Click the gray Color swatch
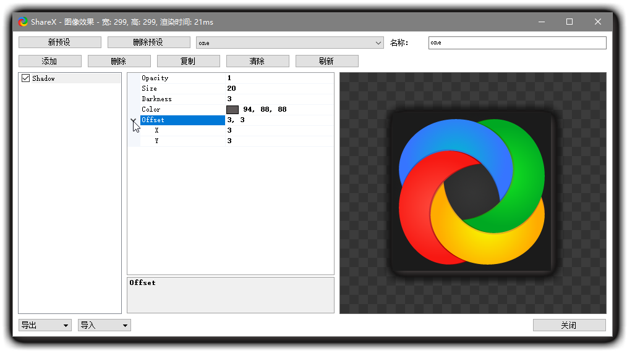627x351 pixels. click(232, 109)
